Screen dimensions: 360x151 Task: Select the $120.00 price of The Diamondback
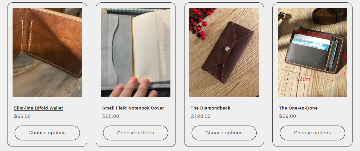click(201, 116)
